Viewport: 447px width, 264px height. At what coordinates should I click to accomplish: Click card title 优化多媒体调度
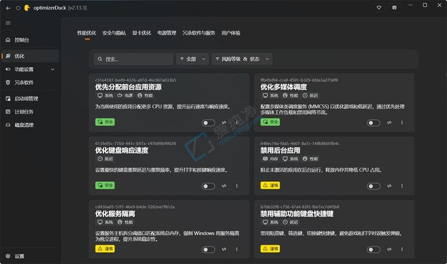[x=283, y=87]
